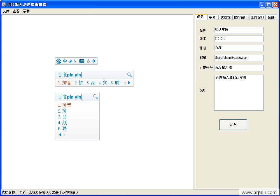
Task: Open the soft keyboard icon
Action: click(x=82, y=61)
